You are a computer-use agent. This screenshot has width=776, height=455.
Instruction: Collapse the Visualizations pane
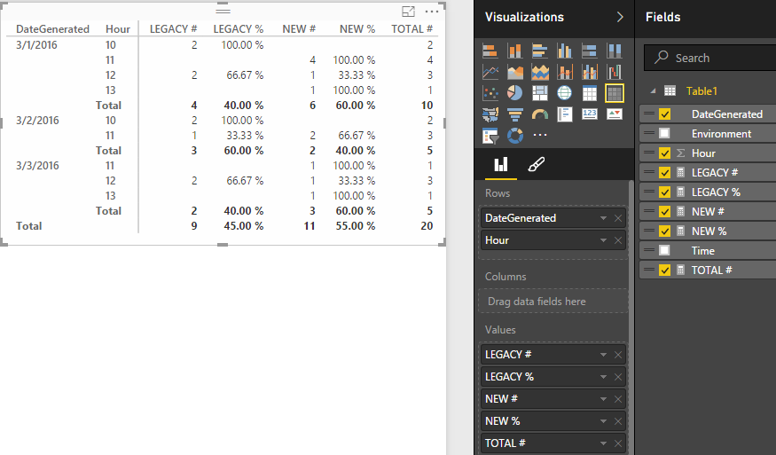click(x=620, y=18)
